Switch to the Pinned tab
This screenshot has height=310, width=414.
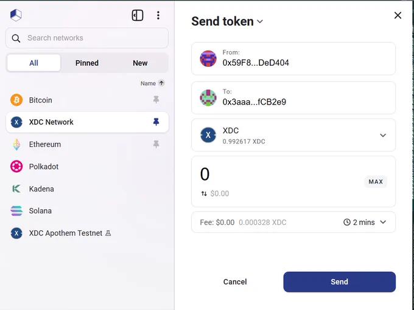click(87, 63)
